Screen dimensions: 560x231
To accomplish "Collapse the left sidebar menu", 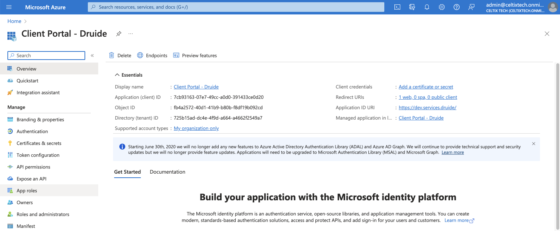I will (x=92, y=56).
